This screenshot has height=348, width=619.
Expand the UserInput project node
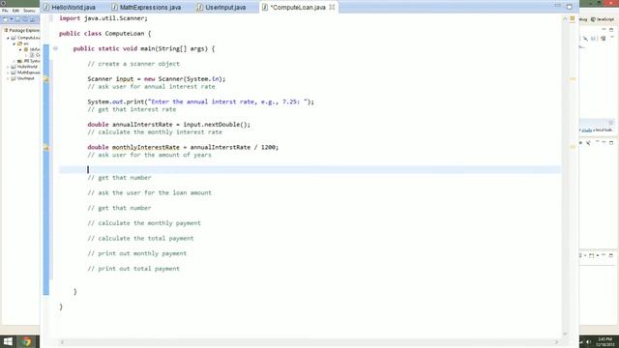point(8,78)
